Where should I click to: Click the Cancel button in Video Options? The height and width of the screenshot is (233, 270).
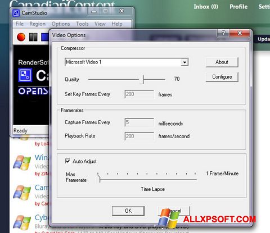(x=174, y=211)
